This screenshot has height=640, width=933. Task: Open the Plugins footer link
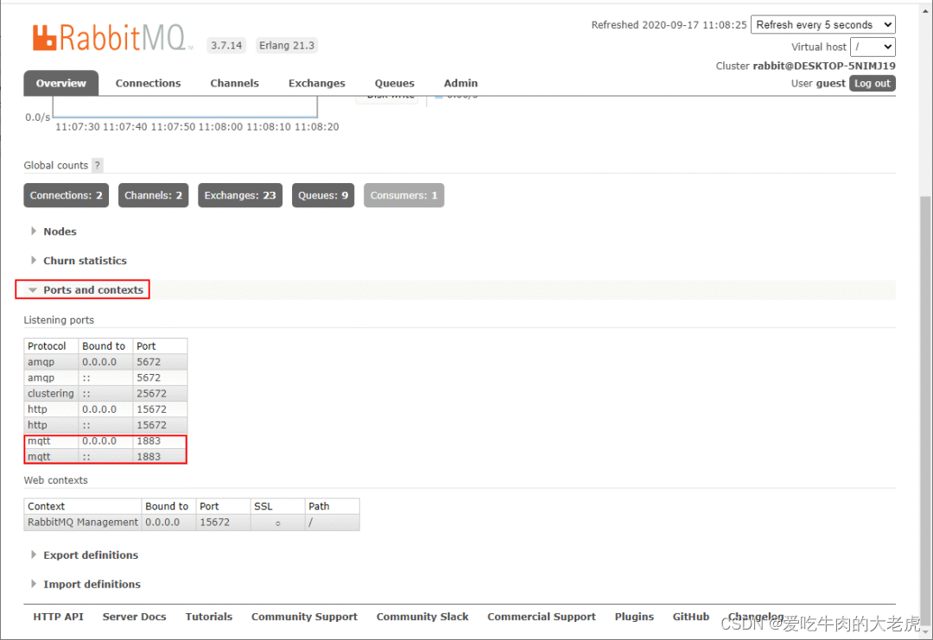[634, 617]
